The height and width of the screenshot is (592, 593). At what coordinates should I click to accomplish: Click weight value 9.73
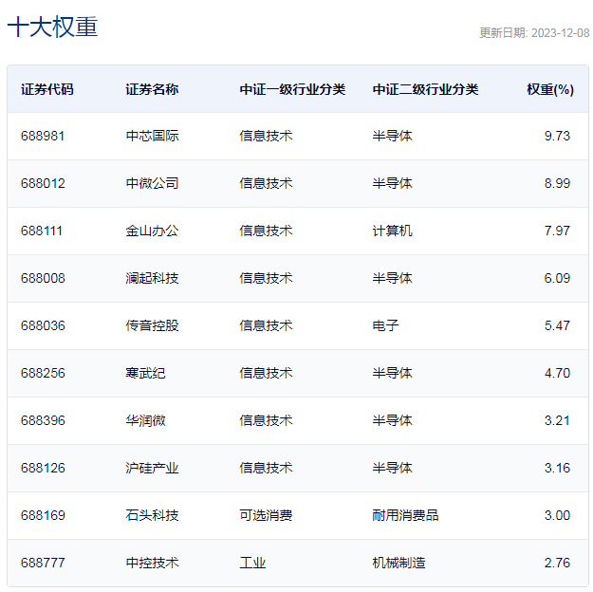pyautogui.click(x=557, y=136)
